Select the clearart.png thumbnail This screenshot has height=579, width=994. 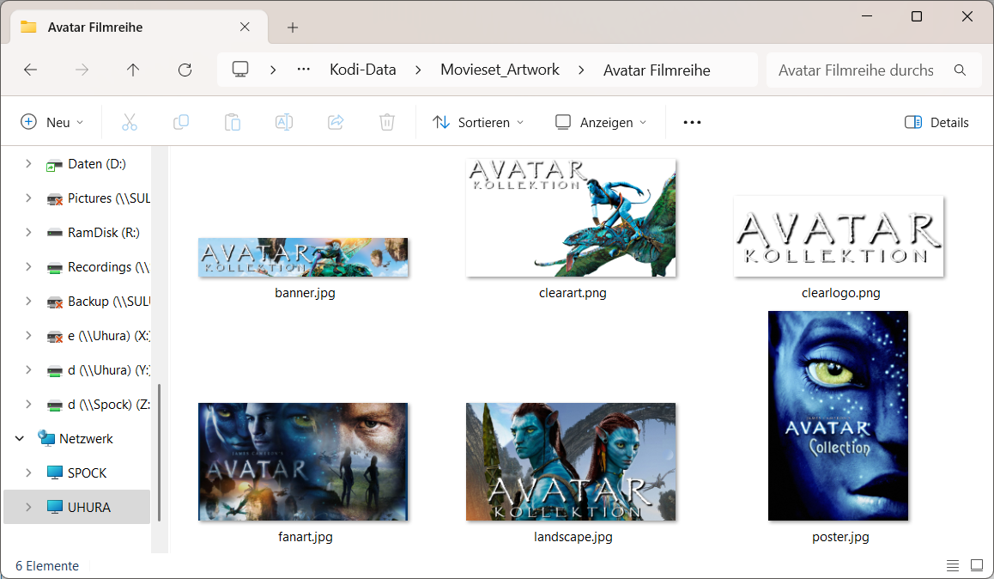point(571,217)
